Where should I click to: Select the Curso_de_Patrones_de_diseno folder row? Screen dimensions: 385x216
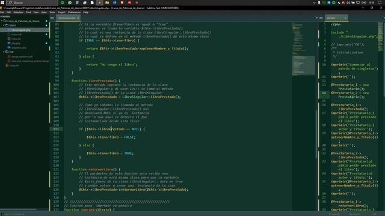[x=24, y=21]
